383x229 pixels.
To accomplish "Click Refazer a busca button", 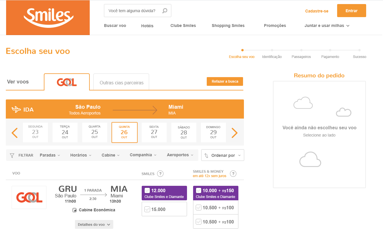I will pos(225,81).
